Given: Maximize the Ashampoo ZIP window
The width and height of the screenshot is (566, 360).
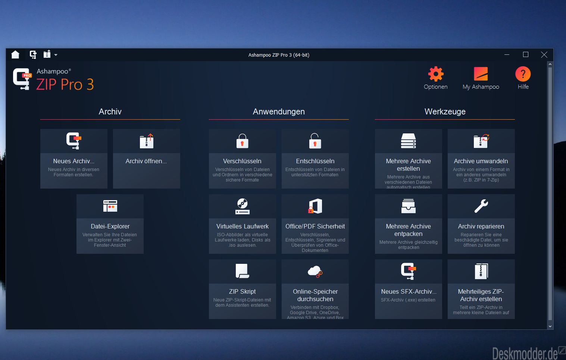Looking at the screenshot, I should (526, 54).
